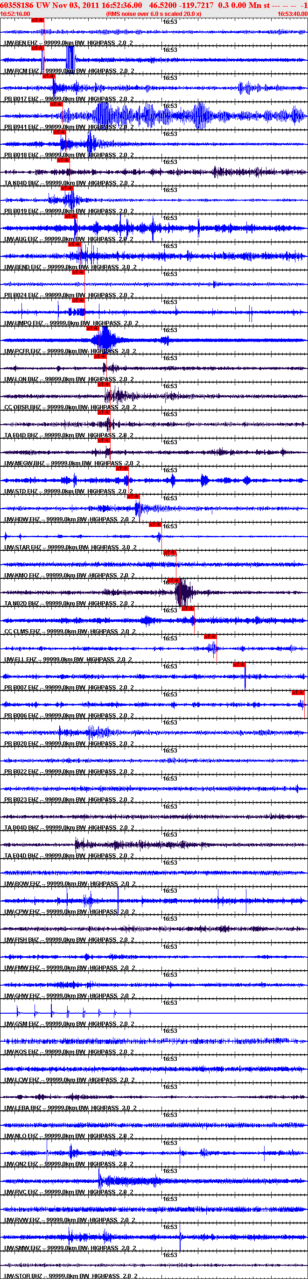
Task: Select the red pick flag on TA.F04D trace
Action: pyautogui.click(x=103, y=412)
